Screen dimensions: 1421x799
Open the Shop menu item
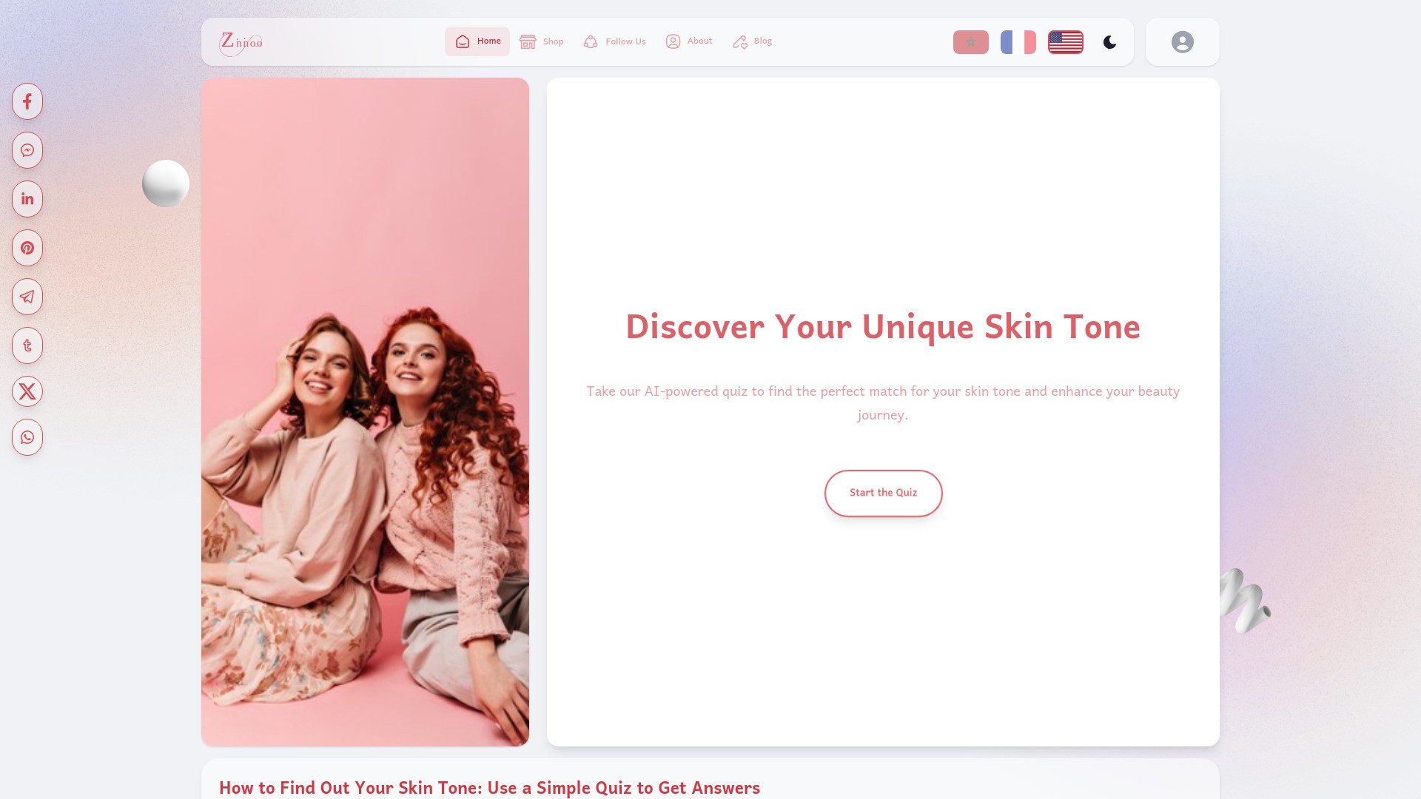tap(541, 41)
